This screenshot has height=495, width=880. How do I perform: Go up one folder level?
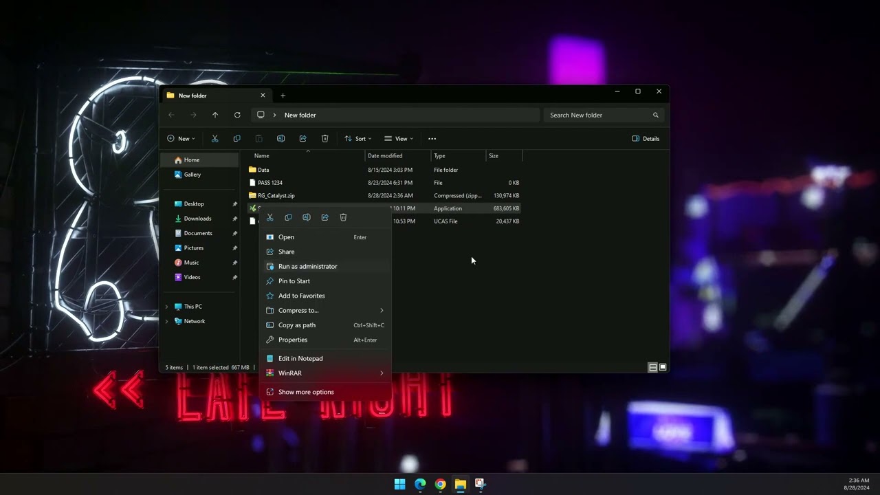(215, 115)
